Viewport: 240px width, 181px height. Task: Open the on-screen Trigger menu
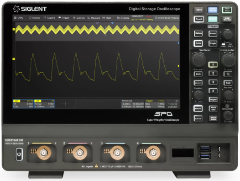(64, 18)
